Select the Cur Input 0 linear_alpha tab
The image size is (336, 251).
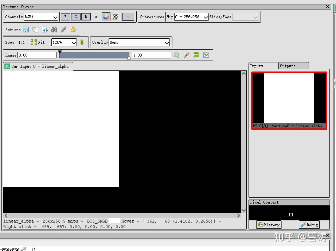pos(38,66)
